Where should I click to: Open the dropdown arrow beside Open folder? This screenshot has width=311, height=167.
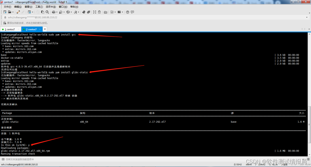(x=13, y=12)
